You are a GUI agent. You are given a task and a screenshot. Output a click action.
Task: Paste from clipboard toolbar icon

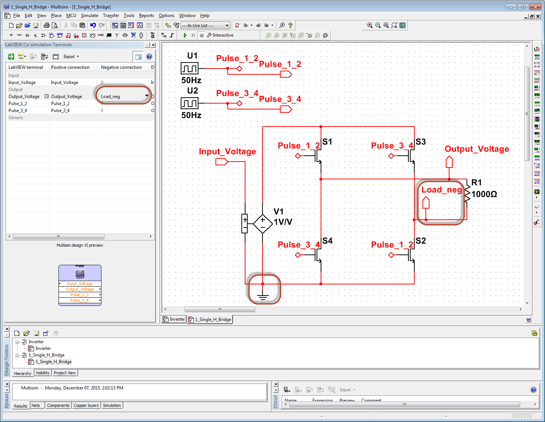tap(82, 26)
